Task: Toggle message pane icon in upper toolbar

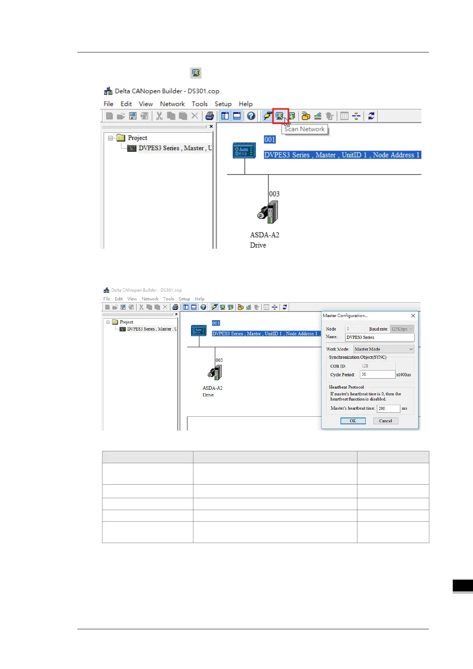Action: [x=237, y=116]
